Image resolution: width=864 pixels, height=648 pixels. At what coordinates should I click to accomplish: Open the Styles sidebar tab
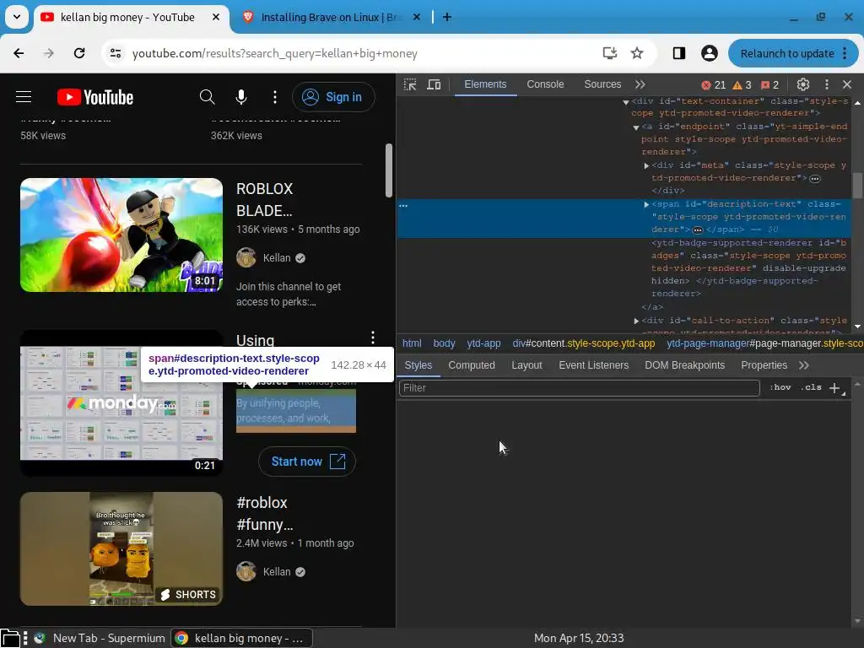pos(418,365)
